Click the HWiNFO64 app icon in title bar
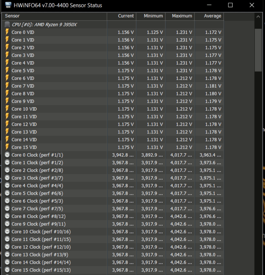 [8, 5]
